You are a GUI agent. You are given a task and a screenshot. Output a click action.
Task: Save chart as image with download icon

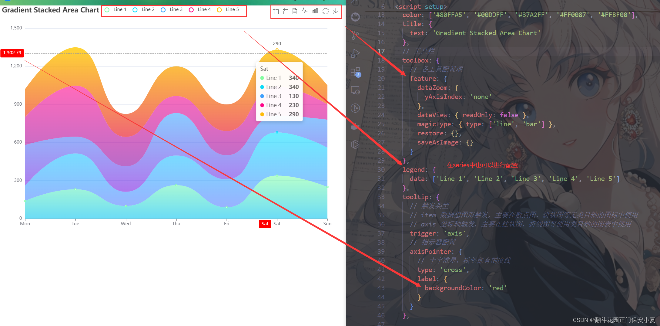click(x=336, y=12)
